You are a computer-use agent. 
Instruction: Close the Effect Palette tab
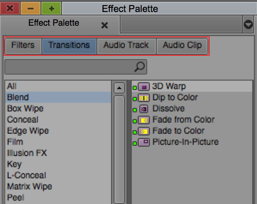pyautogui.click(x=105, y=25)
